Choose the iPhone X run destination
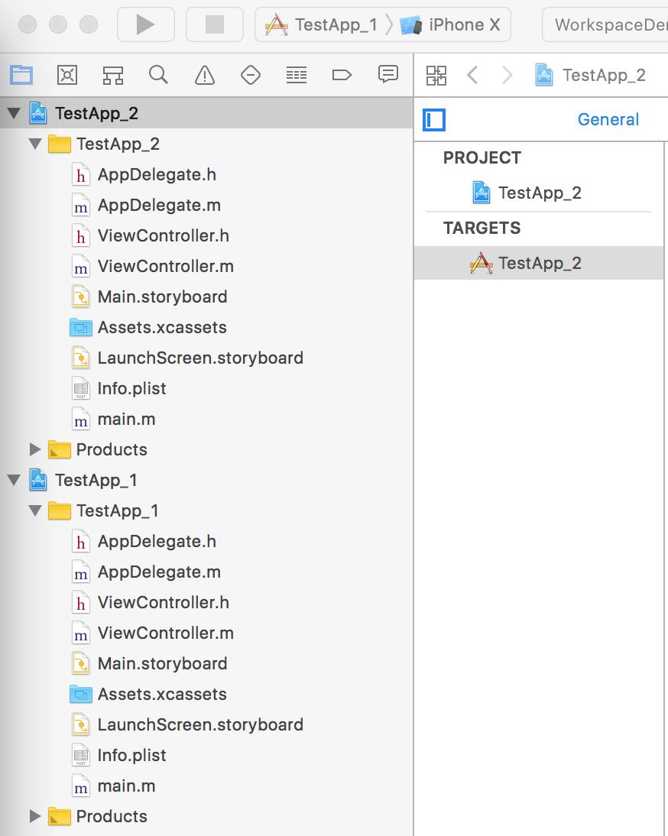Image resolution: width=668 pixels, height=836 pixels. [451, 24]
